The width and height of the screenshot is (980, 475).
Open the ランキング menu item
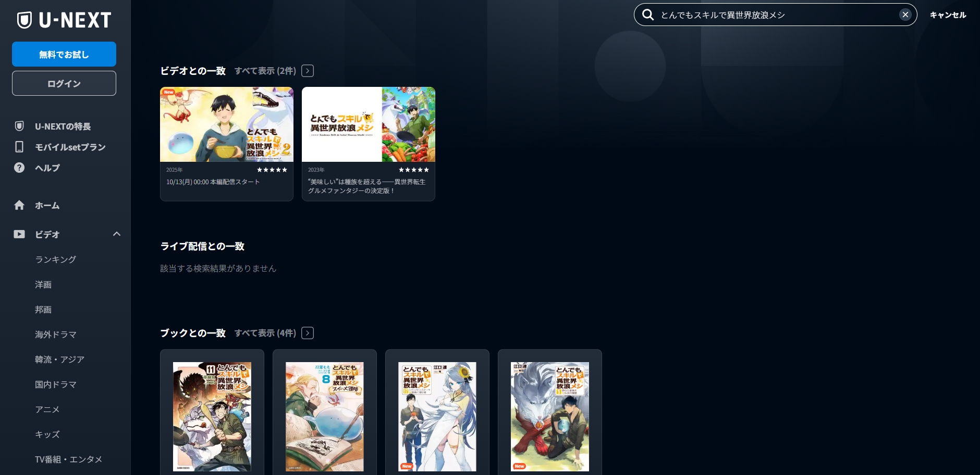click(55, 259)
